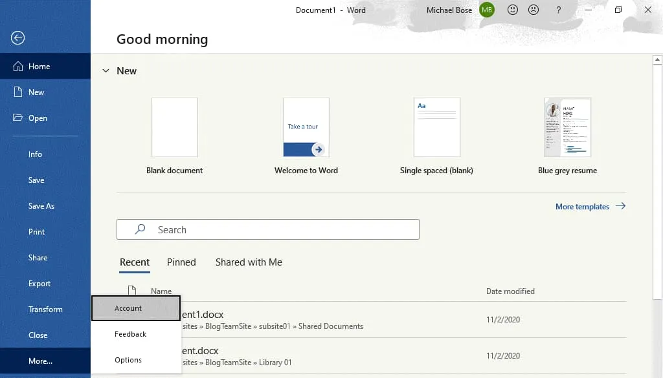This screenshot has width=663, height=378.
Task: Choose Options in the popup menu
Action: tap(128, 360)
